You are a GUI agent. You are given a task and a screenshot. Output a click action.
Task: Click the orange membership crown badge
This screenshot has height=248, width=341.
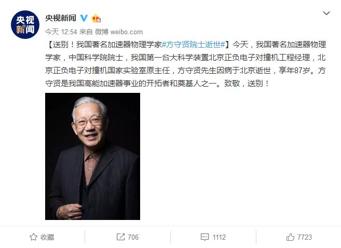click(96, 18)
